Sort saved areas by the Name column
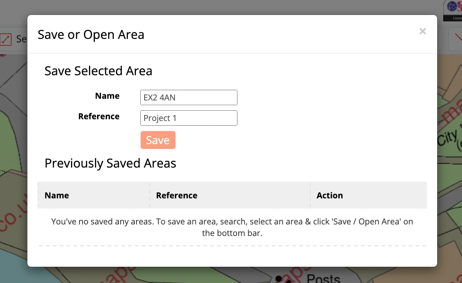The image size is (462, 283). coord(57,195)
